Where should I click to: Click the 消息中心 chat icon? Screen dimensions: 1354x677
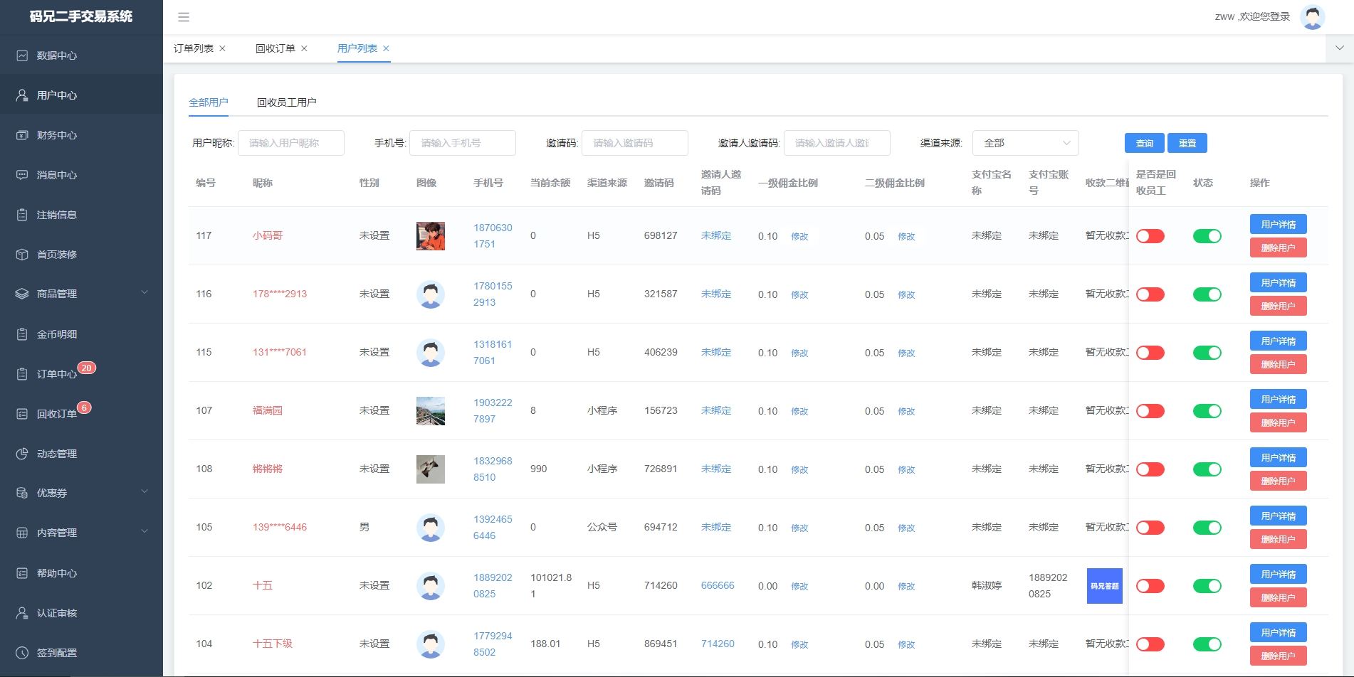(22, 175)
